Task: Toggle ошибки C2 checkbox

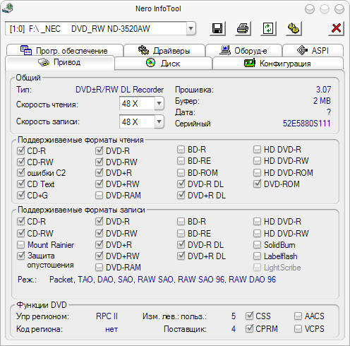Action: point(21,172)
